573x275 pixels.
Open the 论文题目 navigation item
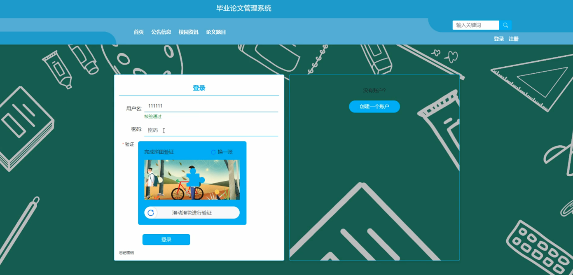(216, 32)
